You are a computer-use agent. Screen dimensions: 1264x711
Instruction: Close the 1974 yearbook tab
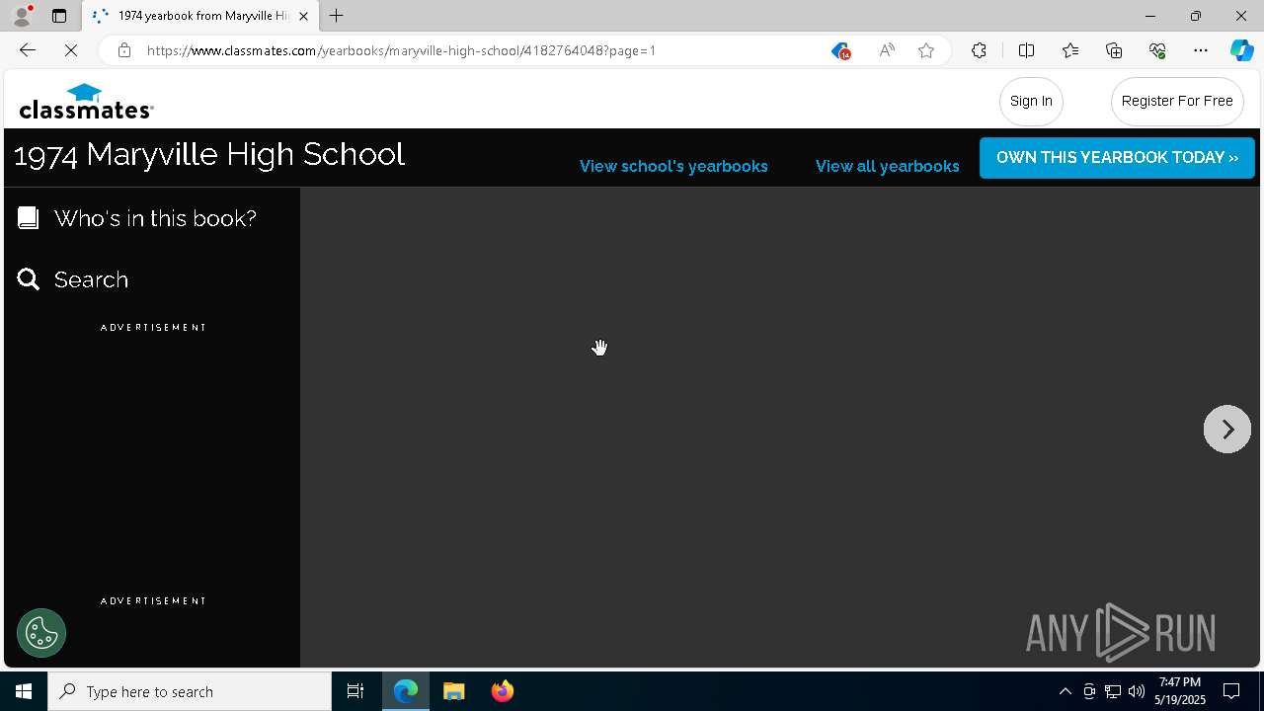tap(303, 16)
